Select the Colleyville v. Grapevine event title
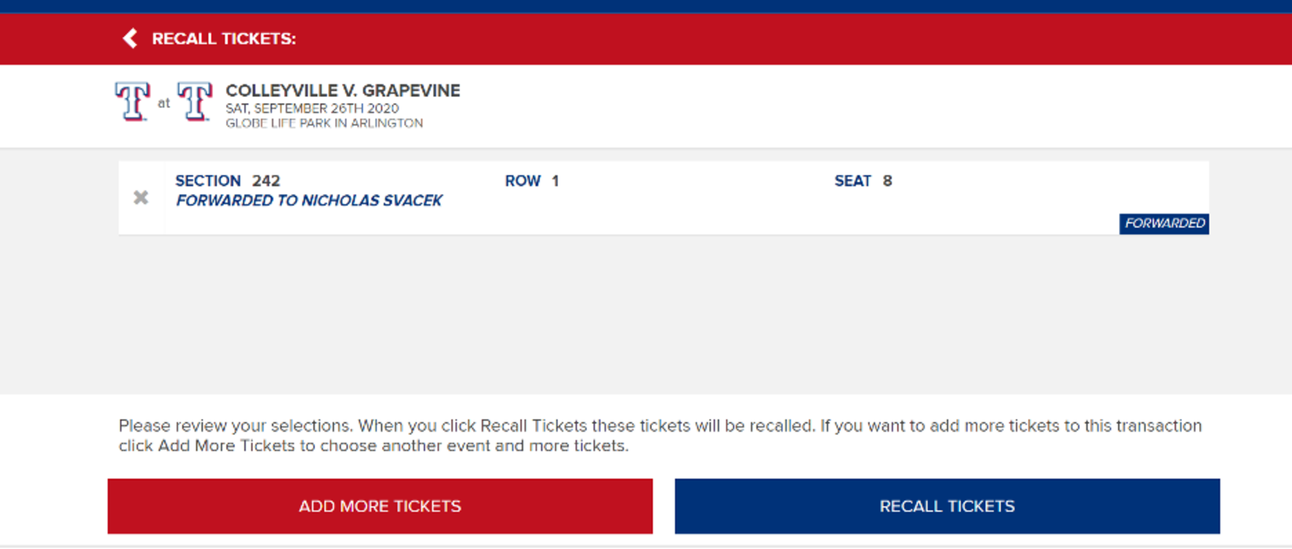The image size is (1292, 549). coord(343,91)
